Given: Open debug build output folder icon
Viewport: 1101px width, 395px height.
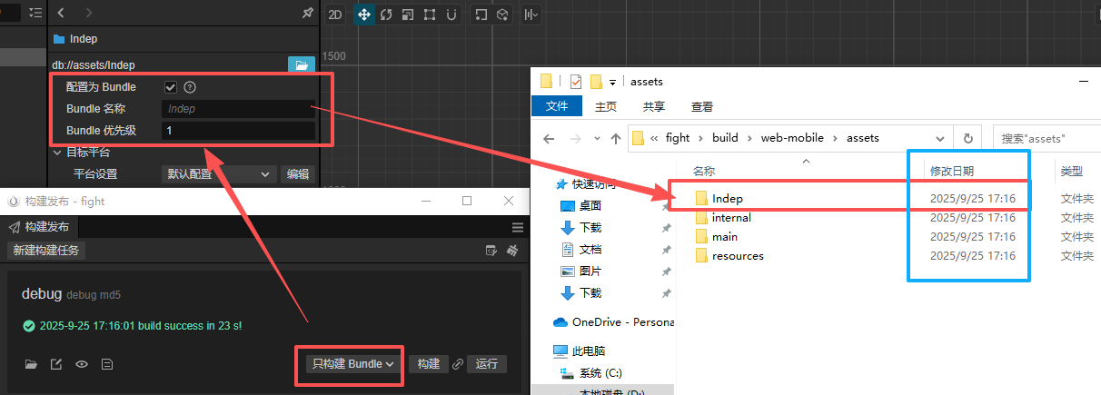Looking at the screenshot, I should click(x=31, y=364).
